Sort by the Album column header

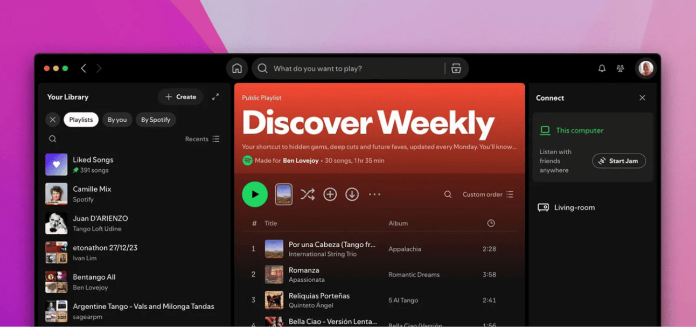tap(398, 223)
